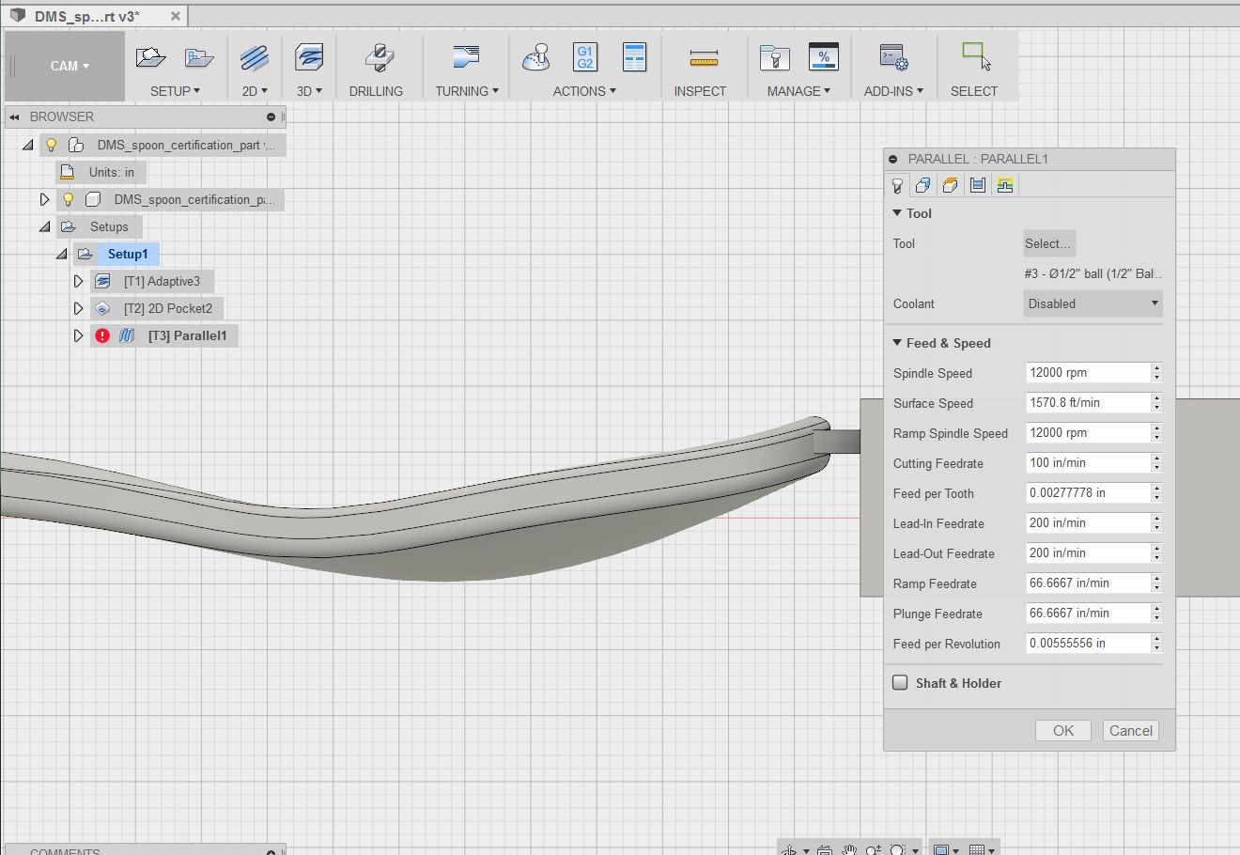Enable the Shaft & Holder checkbox

tap(900, 683)
